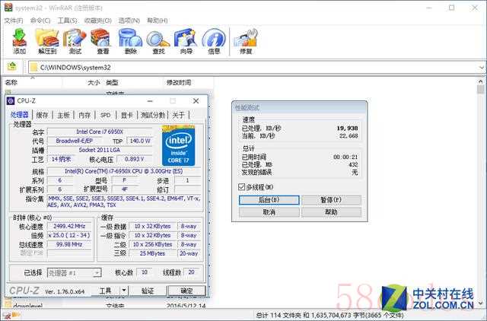Click the folder icon in the address bar
The width and height of the screenshot is (487, 321).
tap(33, 68)
